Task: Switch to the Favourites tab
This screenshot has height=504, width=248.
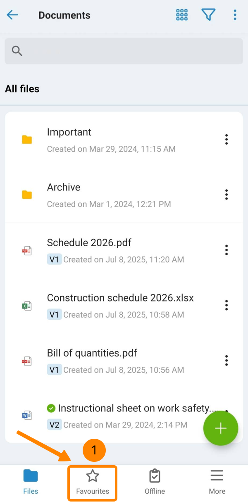Action: (x=93, y=483)
